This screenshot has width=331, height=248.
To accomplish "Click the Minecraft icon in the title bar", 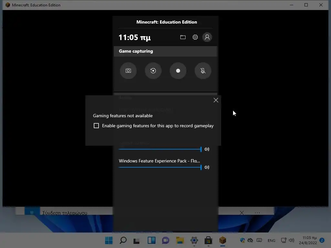I will pos(8,5).
